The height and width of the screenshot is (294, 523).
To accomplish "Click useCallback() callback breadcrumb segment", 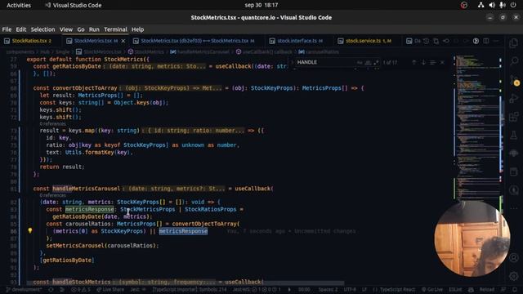I will tap(267, 51).
